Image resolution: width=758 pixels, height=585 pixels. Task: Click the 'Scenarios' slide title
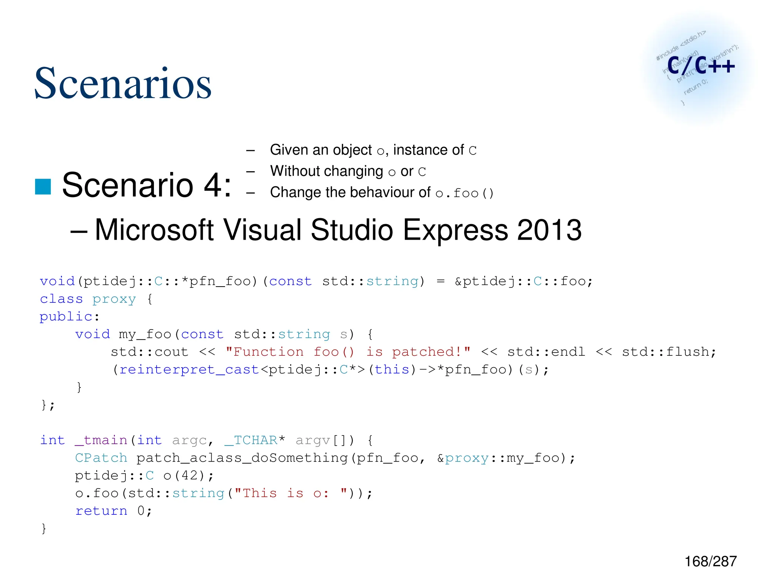click(x=123, y=83)
